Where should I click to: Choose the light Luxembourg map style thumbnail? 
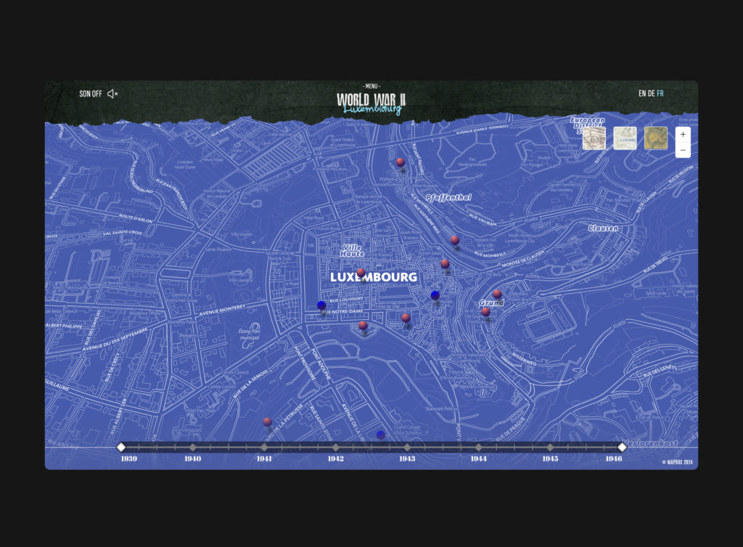pos(625,138)
